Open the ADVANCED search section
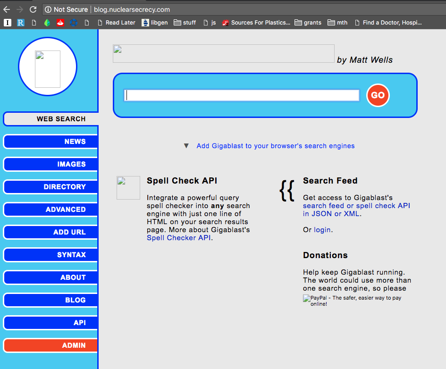The height and width of the screenshot is (369, 446). coord(50,210)
